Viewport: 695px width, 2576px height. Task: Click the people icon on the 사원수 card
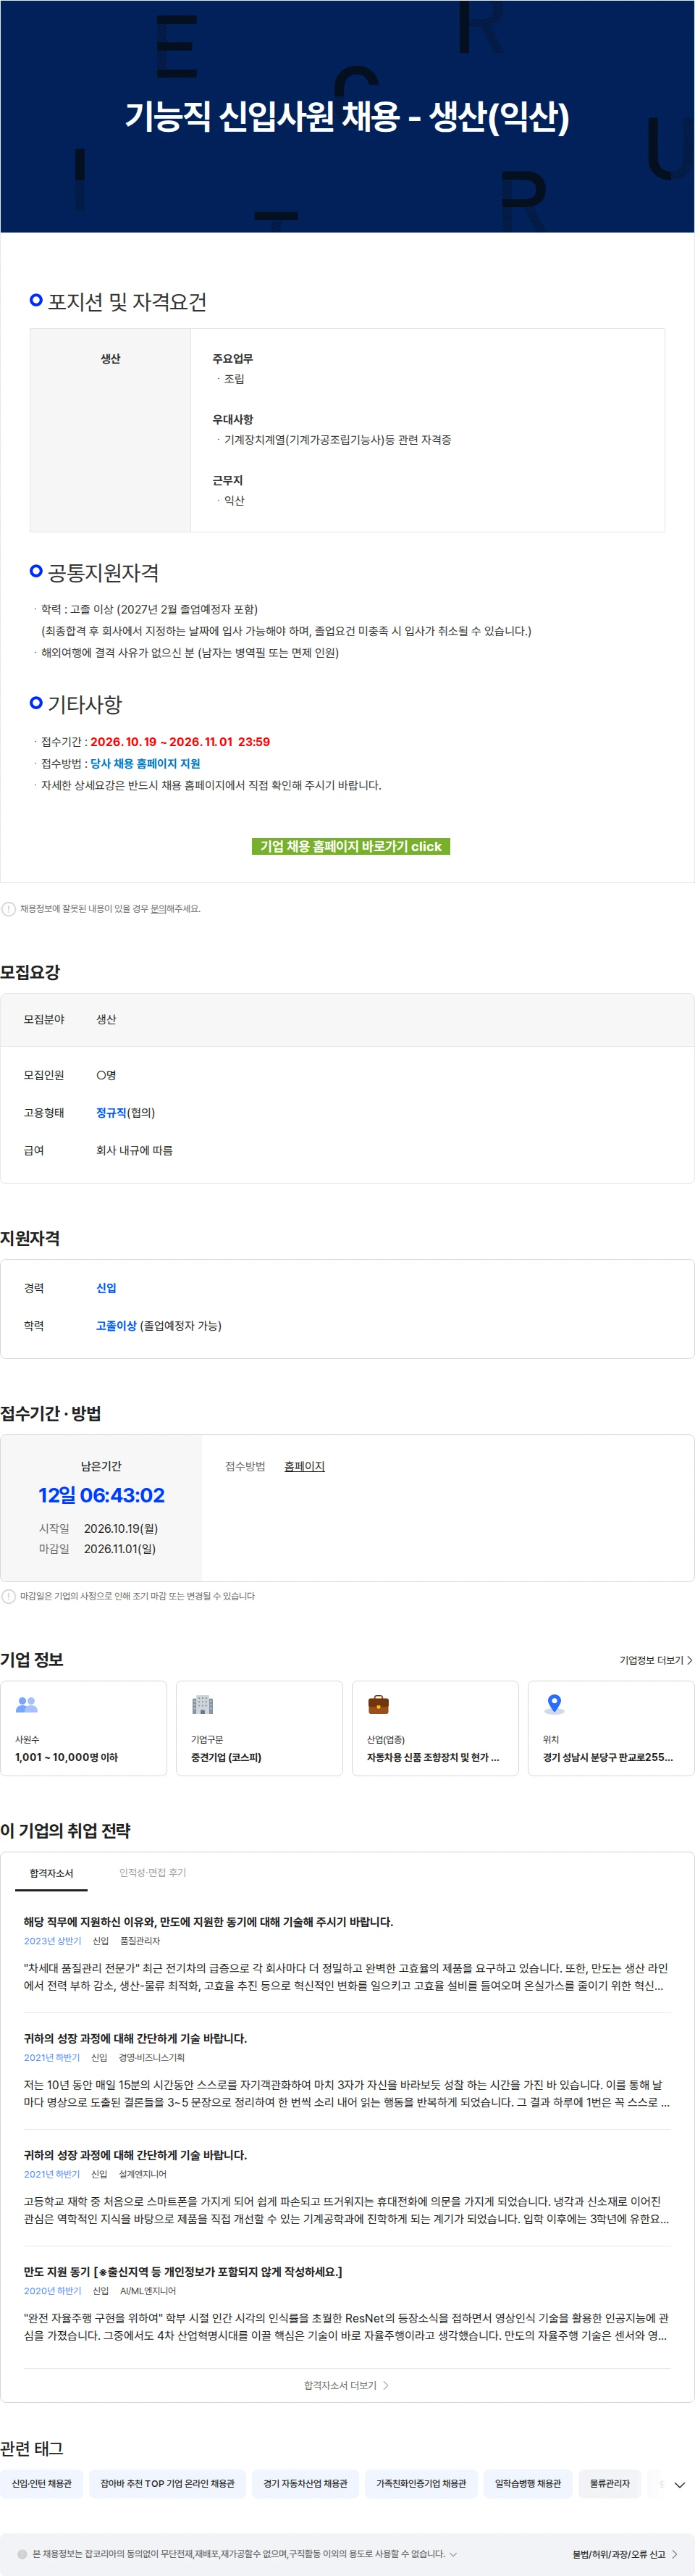tap(27, 1704)
